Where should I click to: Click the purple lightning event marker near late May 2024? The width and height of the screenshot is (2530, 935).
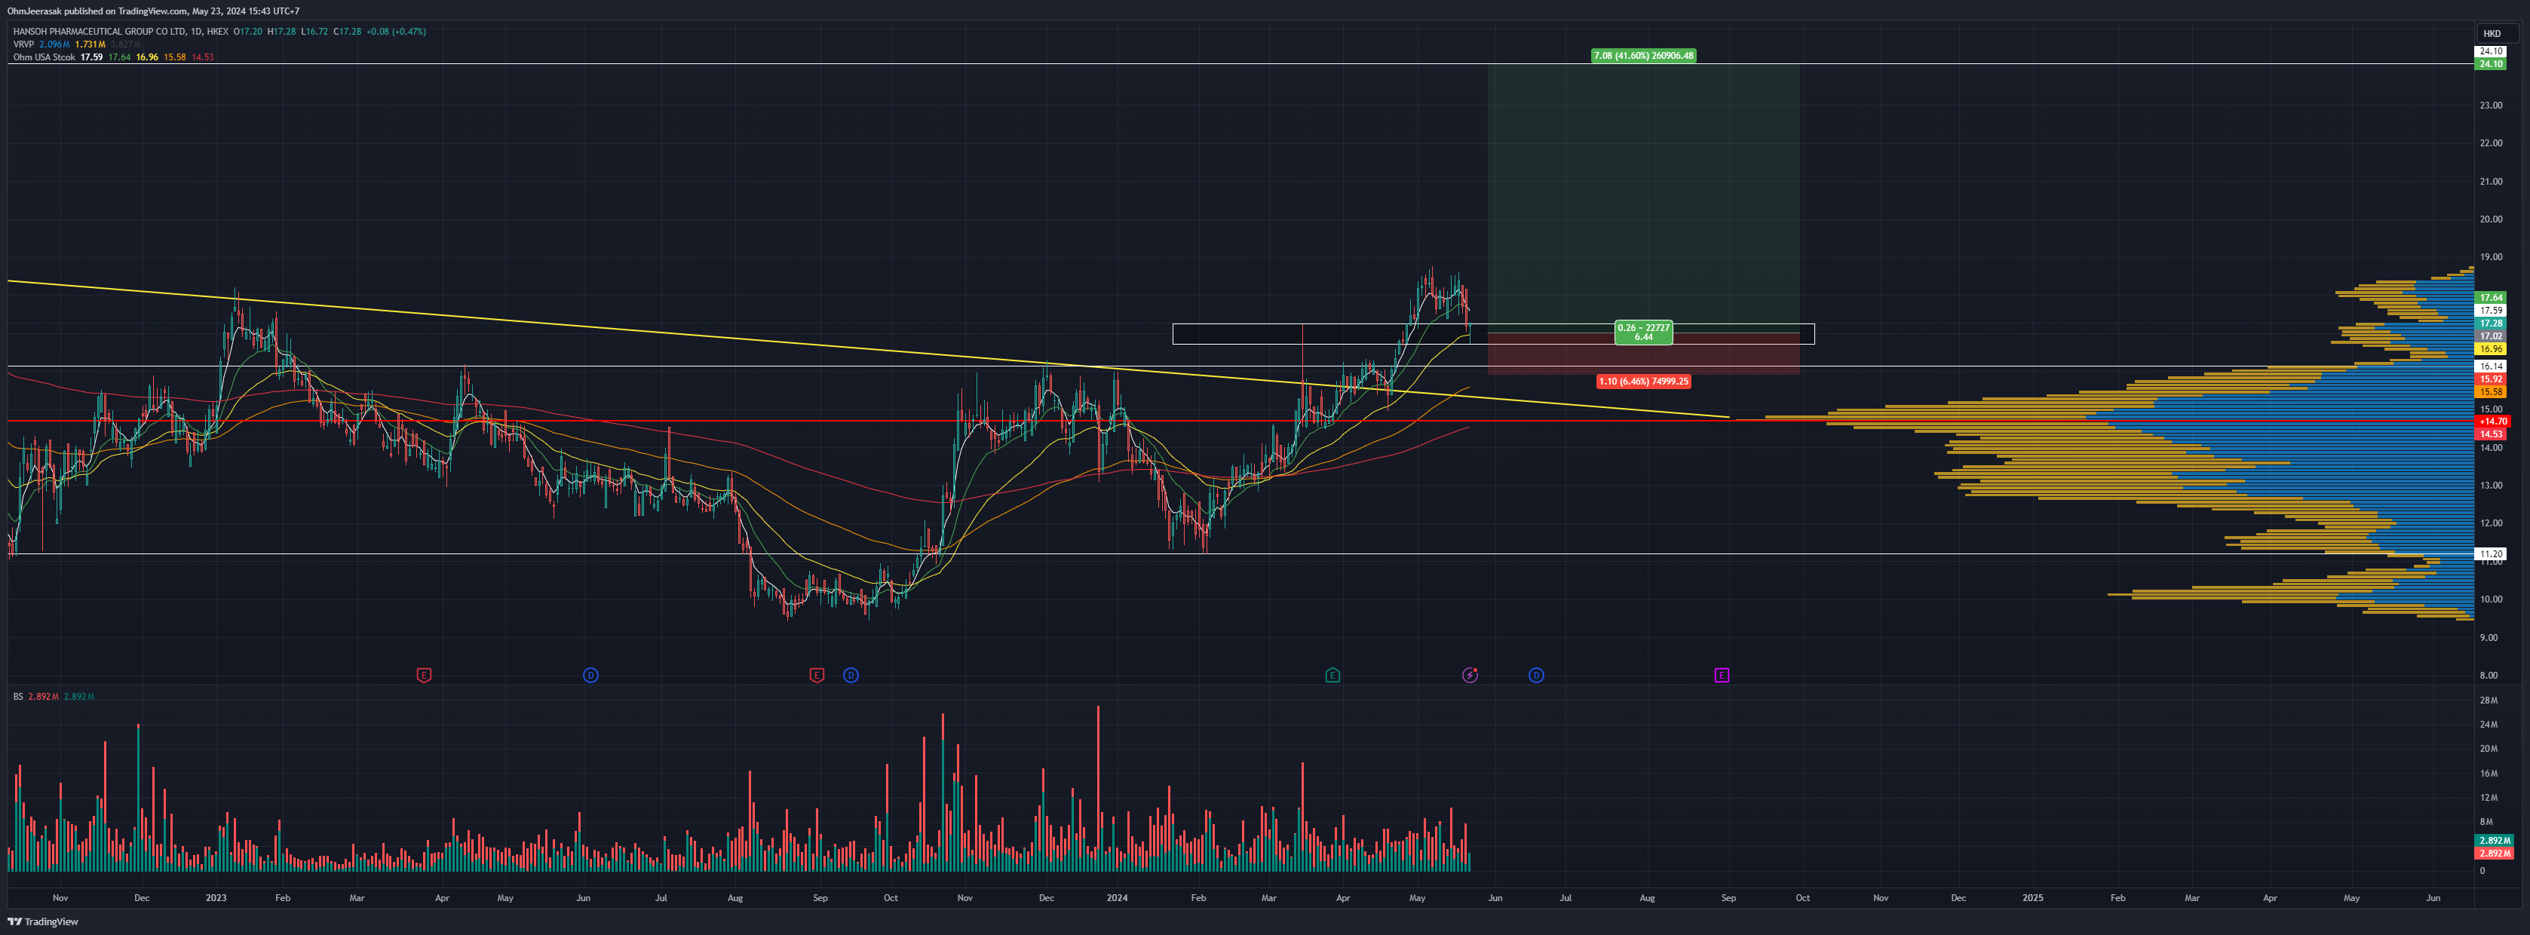click(x=1470, y=675)
